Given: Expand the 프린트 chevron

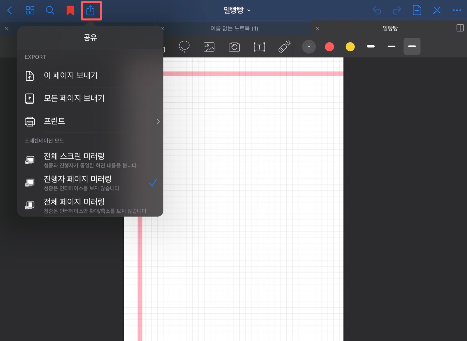Looking at the screenshot, I should (x=158, y=121).
